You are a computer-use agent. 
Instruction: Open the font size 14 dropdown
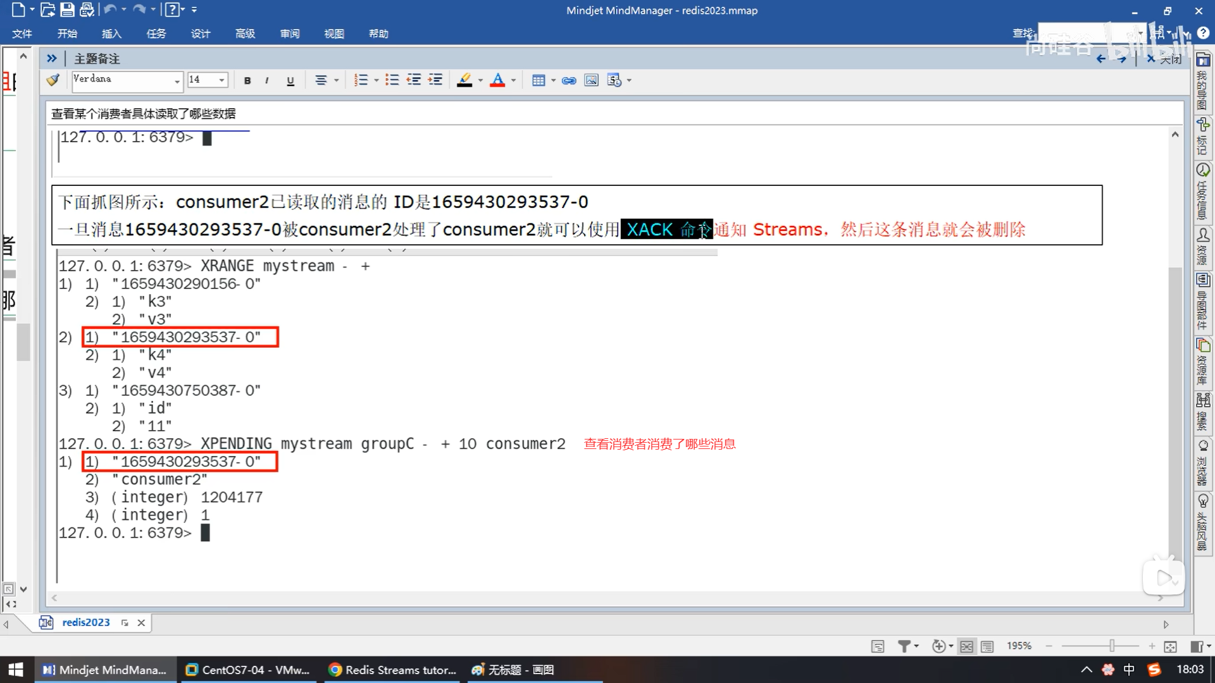(x=221, y=80)
